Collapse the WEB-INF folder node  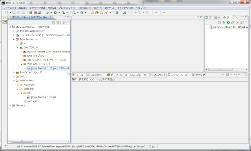(18, 89)
